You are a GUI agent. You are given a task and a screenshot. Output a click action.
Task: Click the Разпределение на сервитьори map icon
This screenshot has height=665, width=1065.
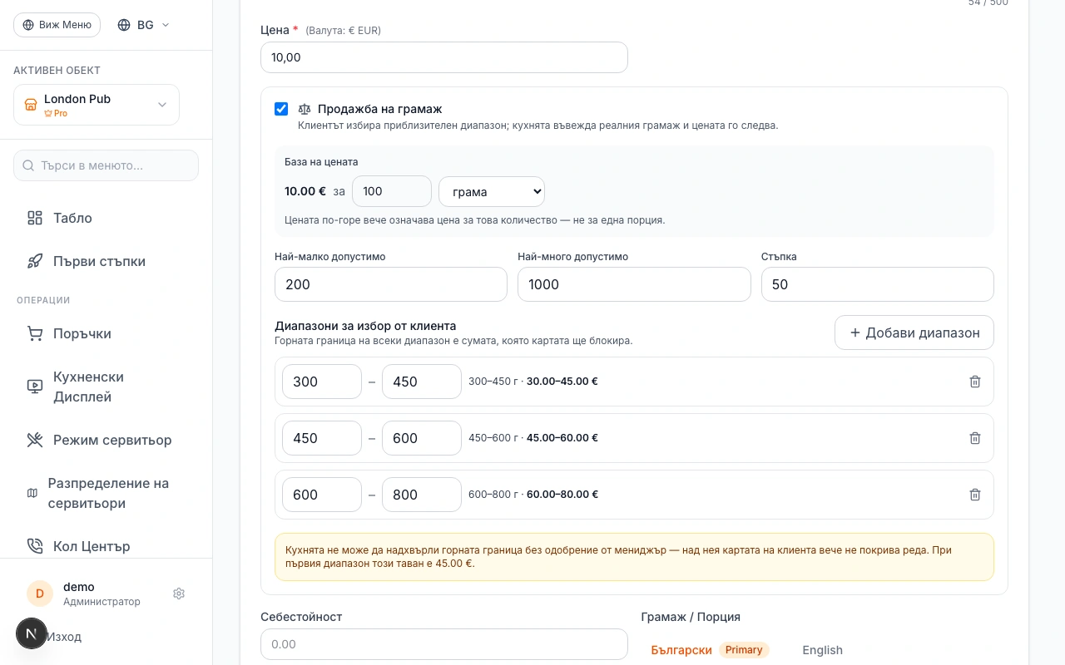[x=32, y=493]
